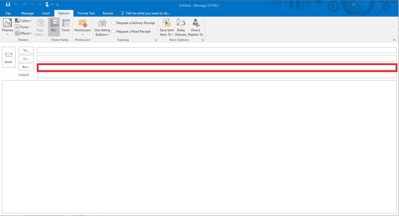Open the Review ribbon tab
The height and width of the screenshot is (216, 399).
coord(108,13)
